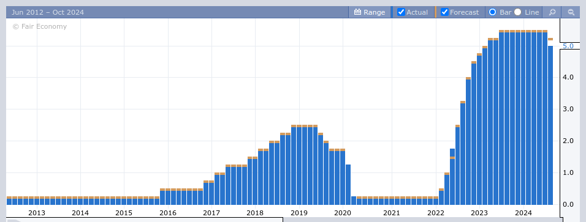Viewport: 586px width, 222px height.
Task: Select the latest 5.0 blue bar
Action: click(x=550, y=125)
